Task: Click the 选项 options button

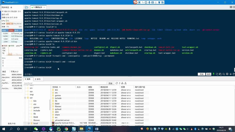Action: 209,74
